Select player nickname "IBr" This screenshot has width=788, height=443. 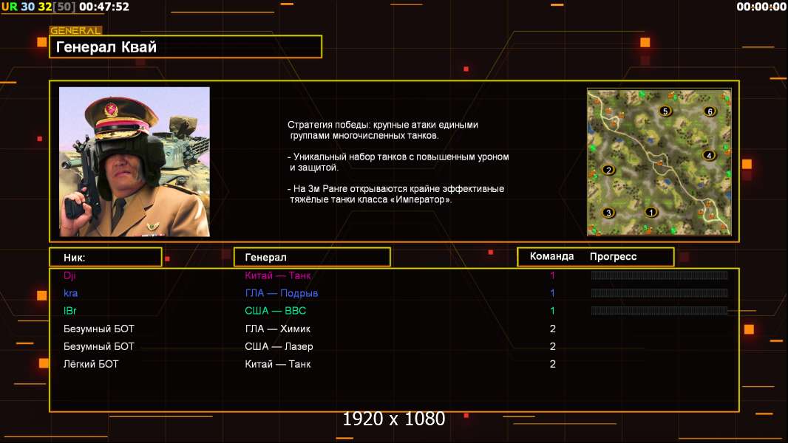pos(69,311)
